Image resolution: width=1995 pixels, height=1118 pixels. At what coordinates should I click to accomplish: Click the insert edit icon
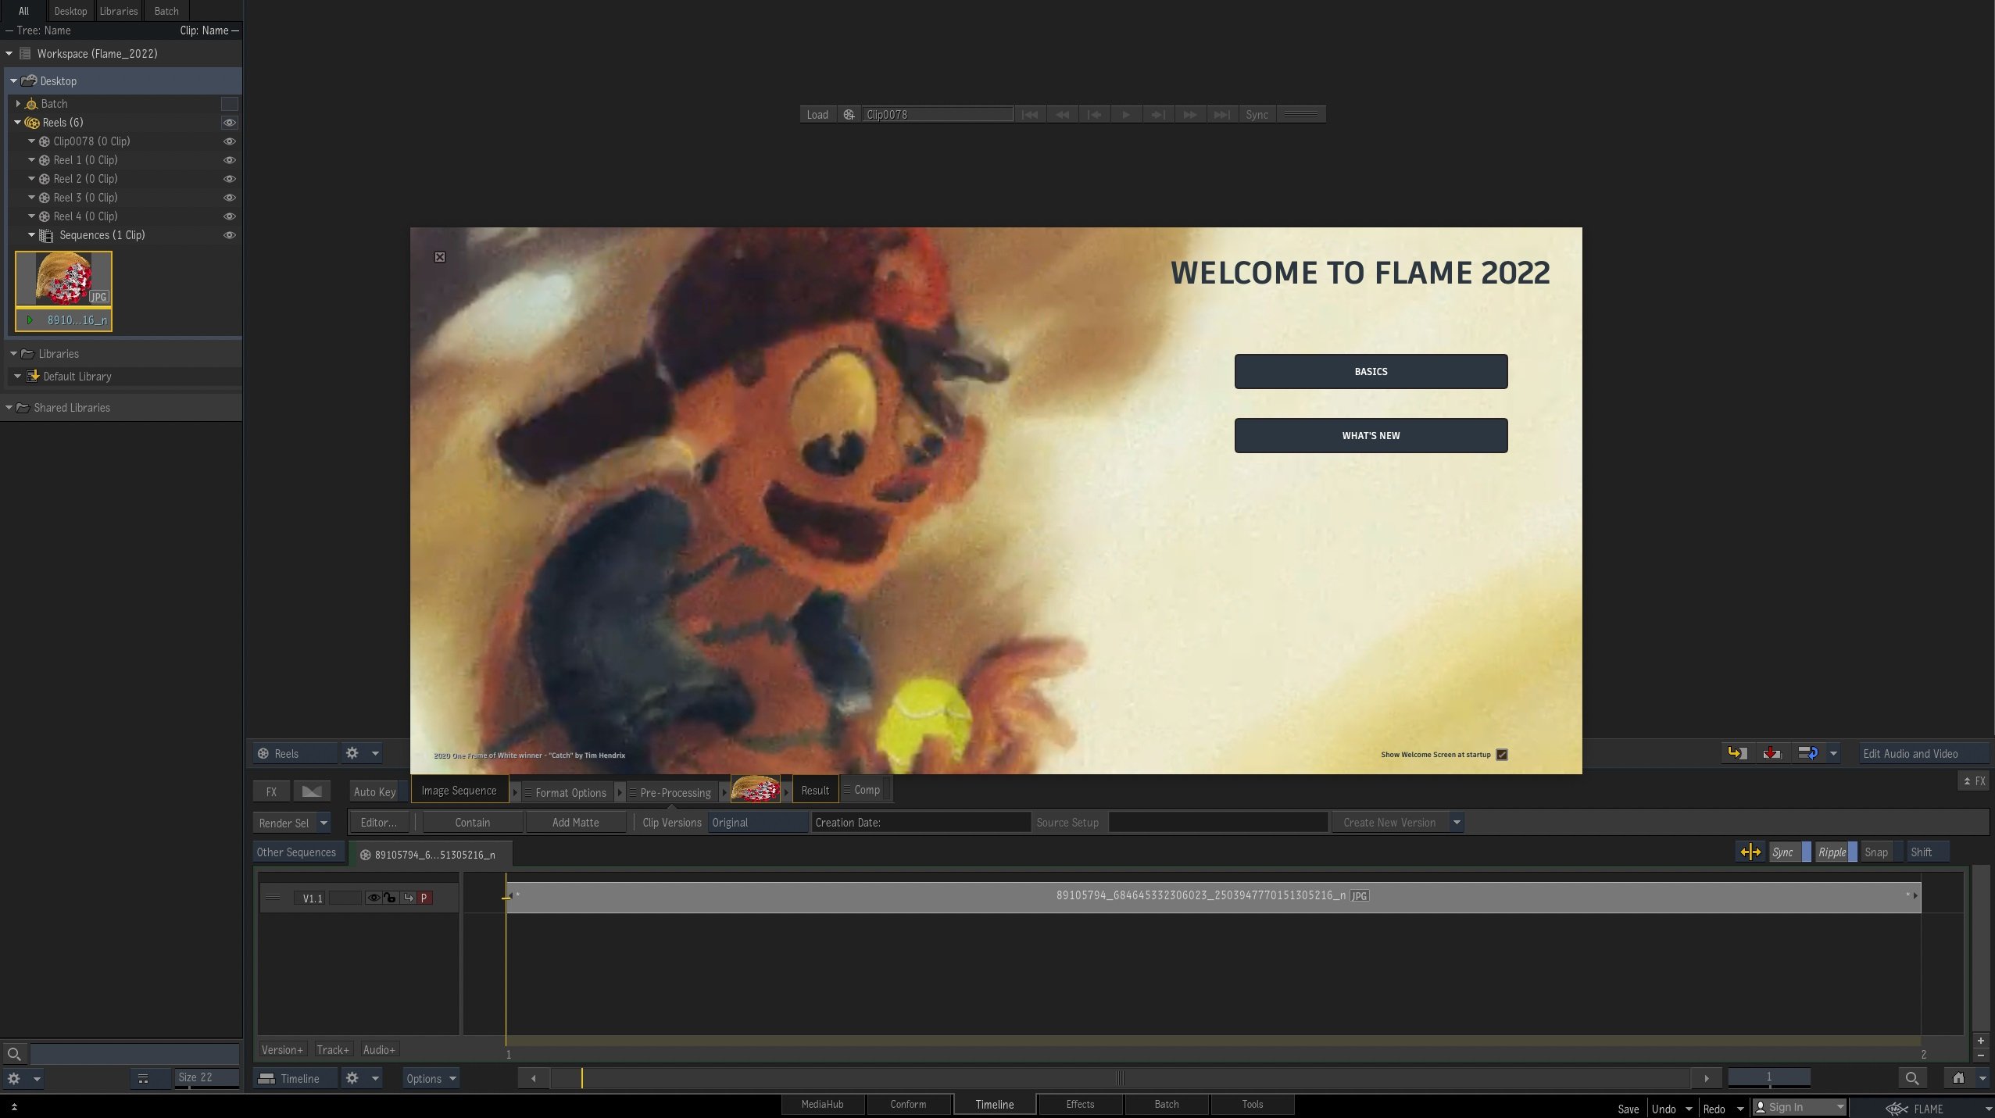point(1736,753)
